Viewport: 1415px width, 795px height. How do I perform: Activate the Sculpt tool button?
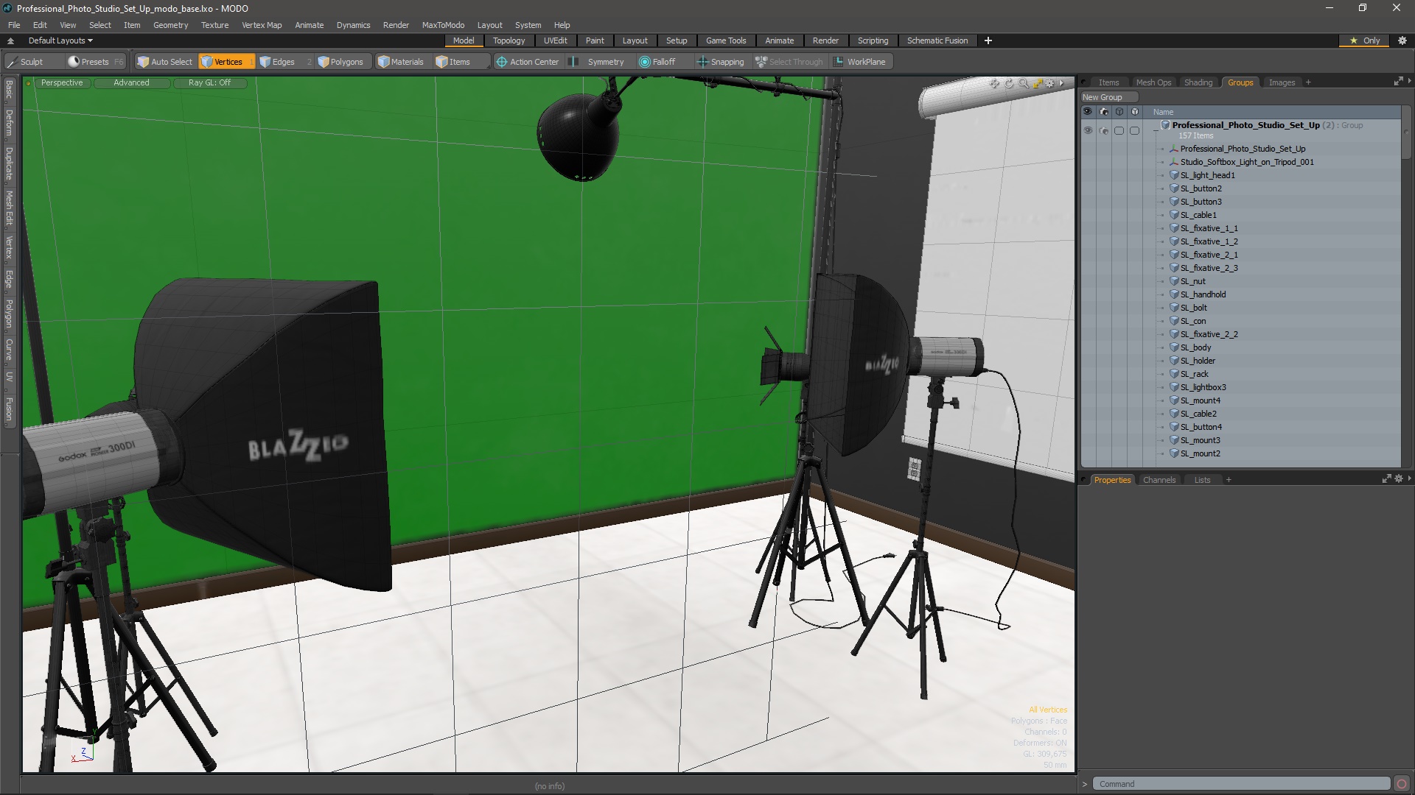click(x=32, y=62)
